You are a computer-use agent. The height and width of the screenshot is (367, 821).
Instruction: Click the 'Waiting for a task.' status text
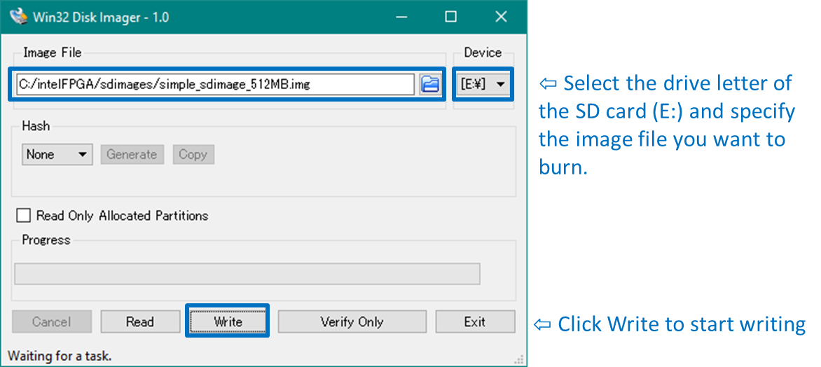tap(60, 356)
